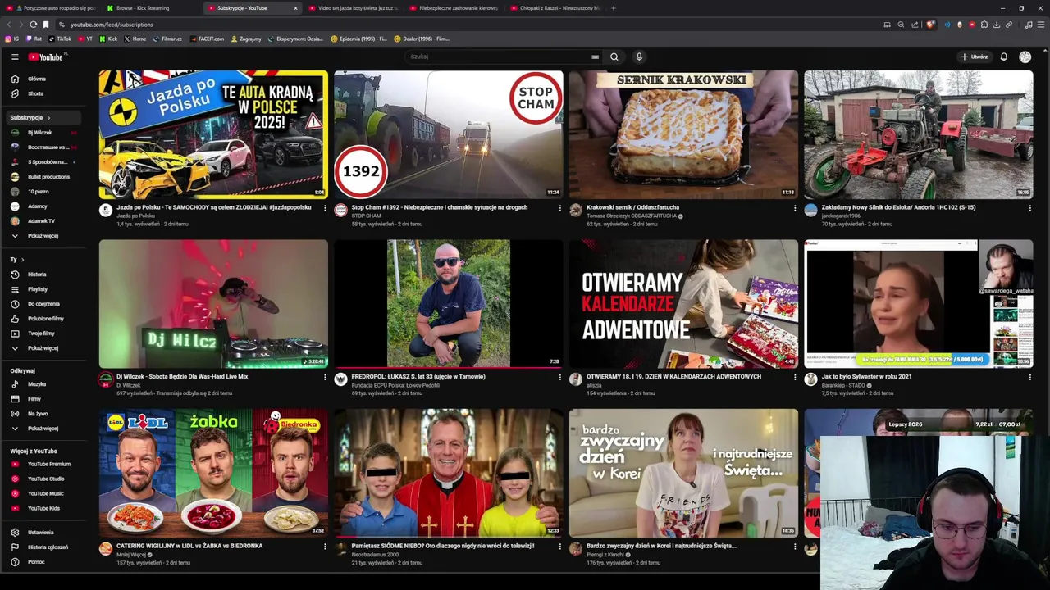Play the Catering Wigilijny Lidl Żabka thumbnail
This screenshot has width=1050, height=590.
click(x=213, y=473)
